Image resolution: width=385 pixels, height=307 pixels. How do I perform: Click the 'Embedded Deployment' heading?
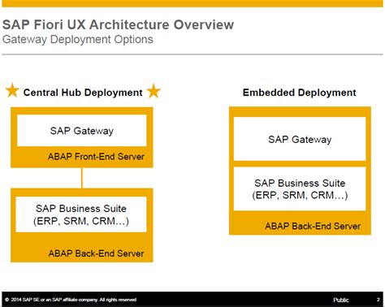299,93
